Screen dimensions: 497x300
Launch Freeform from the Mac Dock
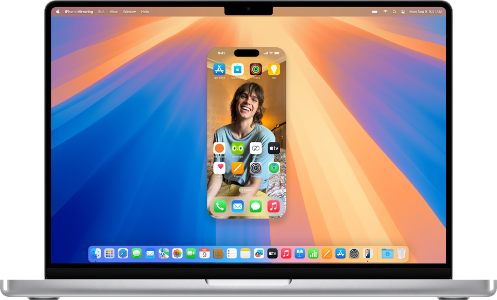259,253
